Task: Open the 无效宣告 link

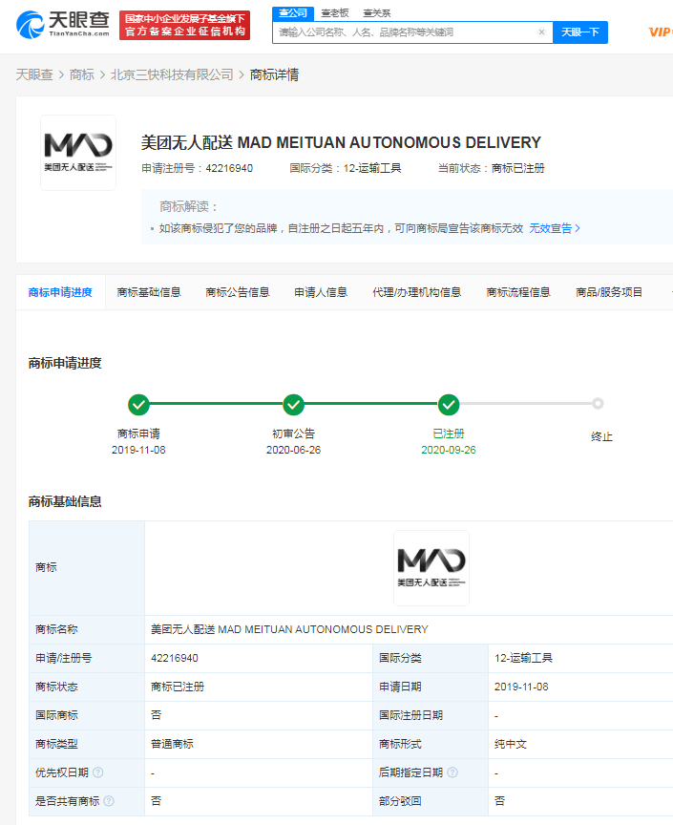Action: (x=555, y=228)
